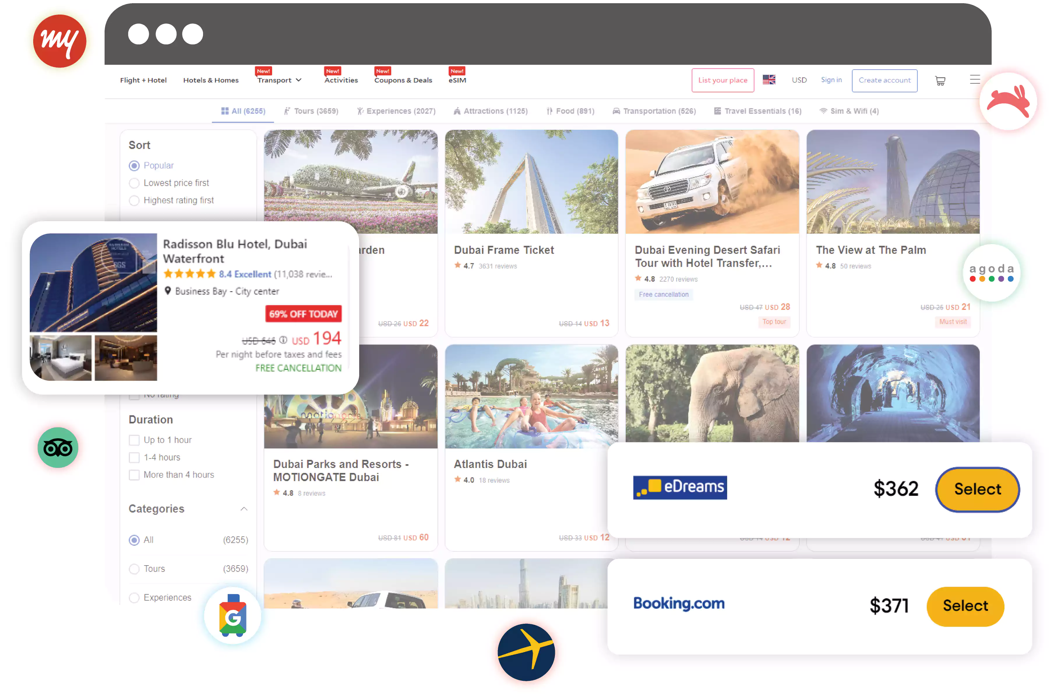Select Popular sort radio button
Image resolution: width=1054 pixels, height=696 pixels.
(134, 165)
